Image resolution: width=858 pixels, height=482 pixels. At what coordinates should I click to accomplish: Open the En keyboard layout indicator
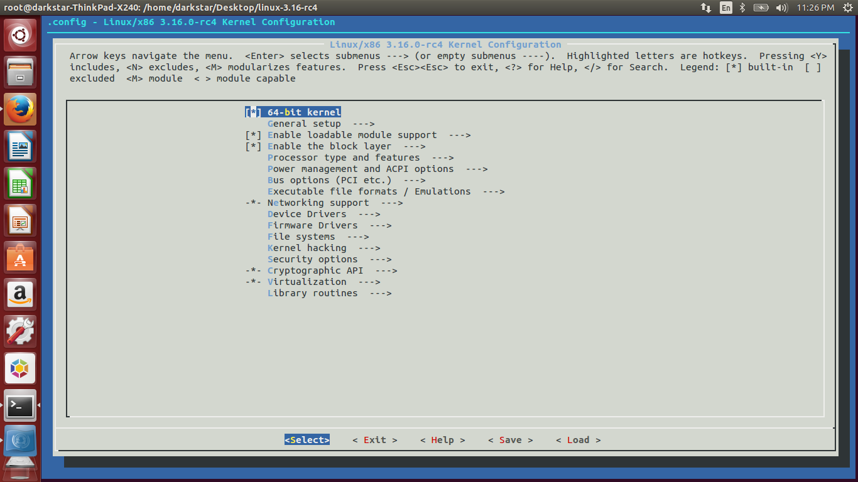tap(725, 8)
